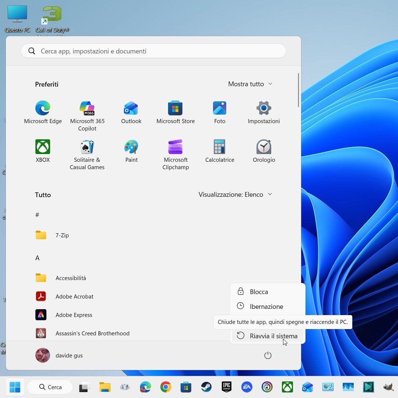Open davide gus user account menu
The width and height of the screenshot is (398, 398).
tap(59, 355)
